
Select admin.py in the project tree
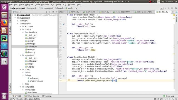pyautogui.click(x=31, y=38)
